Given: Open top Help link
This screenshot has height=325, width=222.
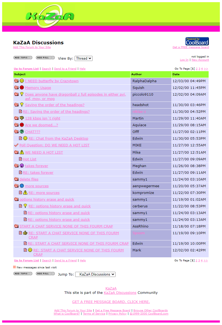Looking at the screenshot, I should [83, 69].
